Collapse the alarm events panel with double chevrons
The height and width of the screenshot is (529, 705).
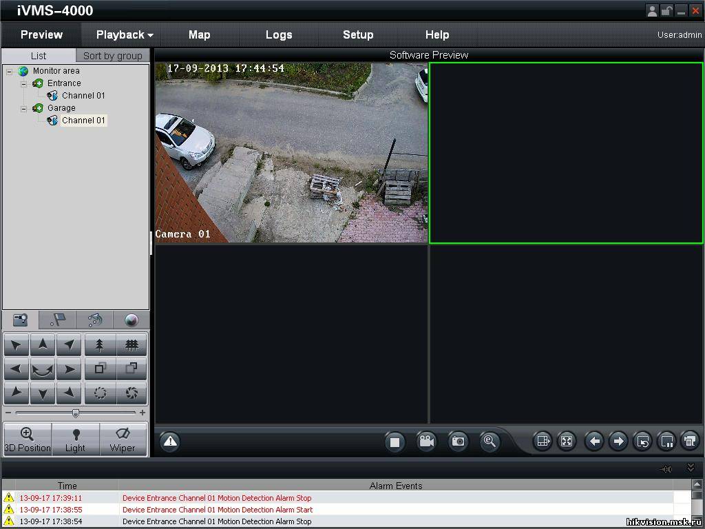691,468
